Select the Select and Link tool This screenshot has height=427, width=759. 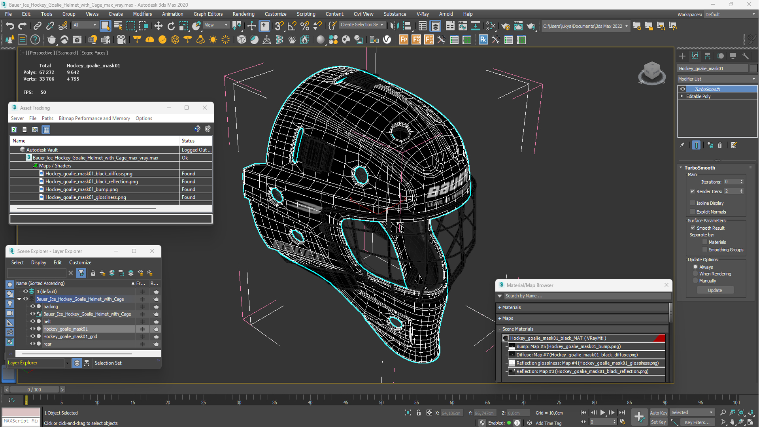(37, 26)
